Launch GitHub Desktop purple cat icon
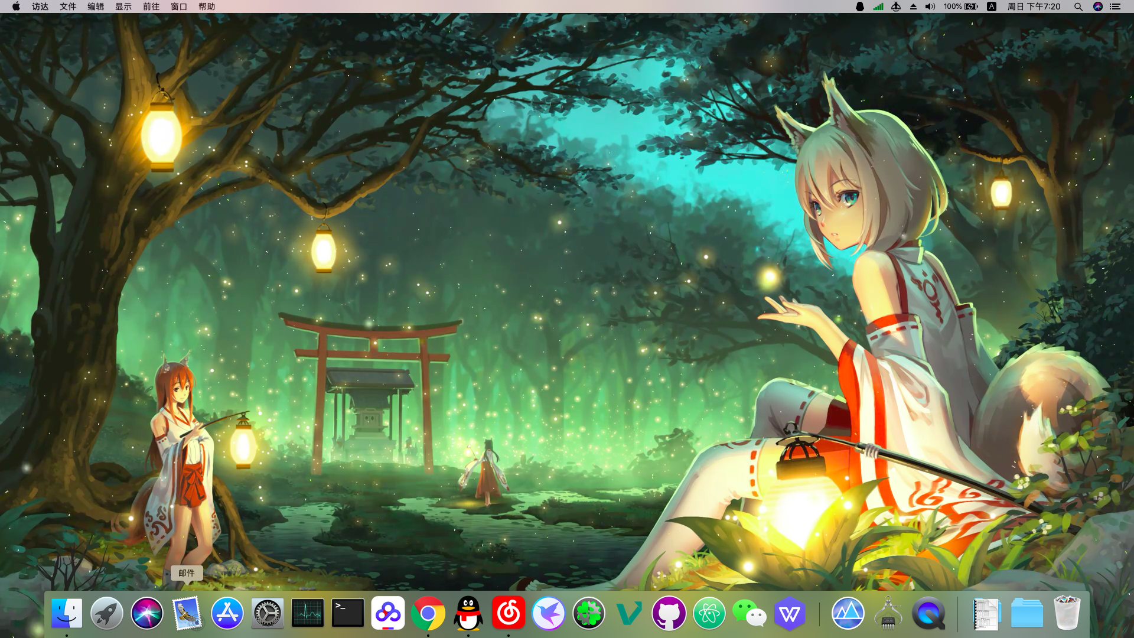Screen dimensions: 1134x638 point(669,613)
